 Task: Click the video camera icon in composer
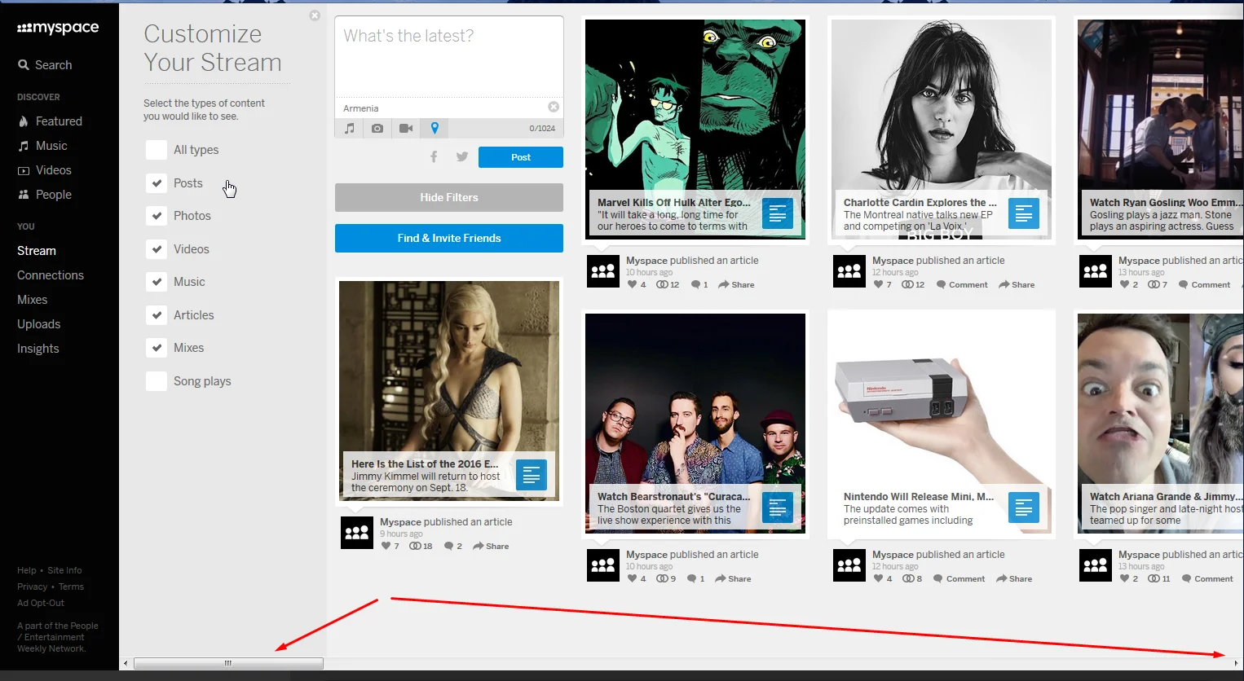[x=406, y=129]
